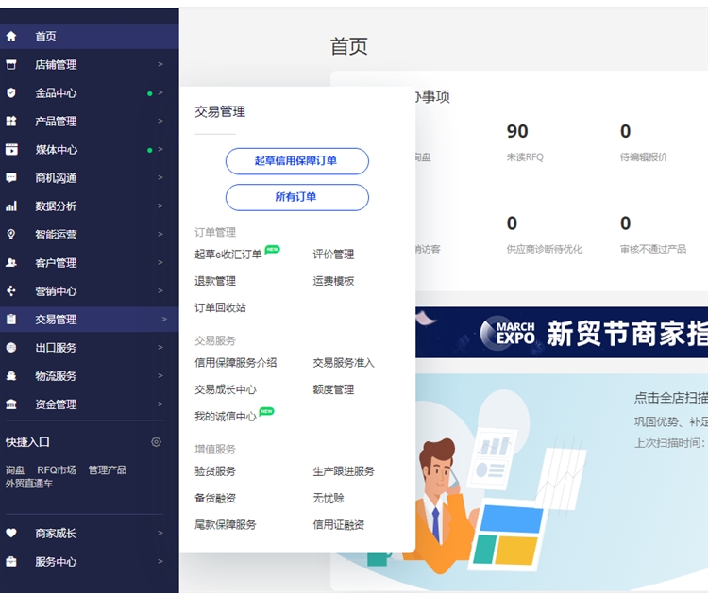Open the 金品中心 menu label
This screenshot has width=708, height=593.
[x=56, y=93]
